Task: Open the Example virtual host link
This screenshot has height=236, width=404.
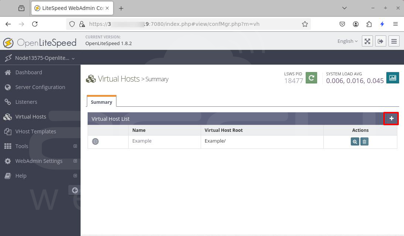Action: [x=142, y=141]
